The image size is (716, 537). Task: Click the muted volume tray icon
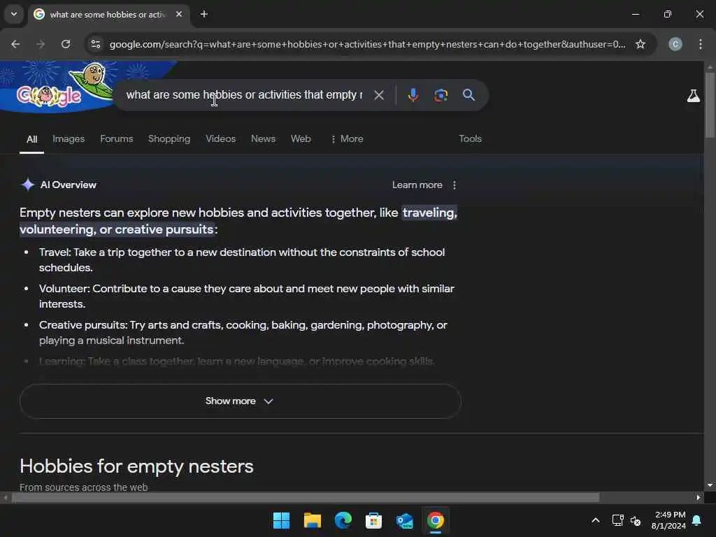[635, 520]
